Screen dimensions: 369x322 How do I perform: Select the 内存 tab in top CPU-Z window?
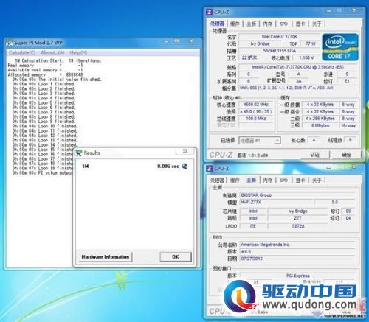pos(268,24)
